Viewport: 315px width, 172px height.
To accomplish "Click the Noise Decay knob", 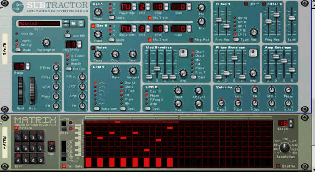I will [x=98, y=54].
